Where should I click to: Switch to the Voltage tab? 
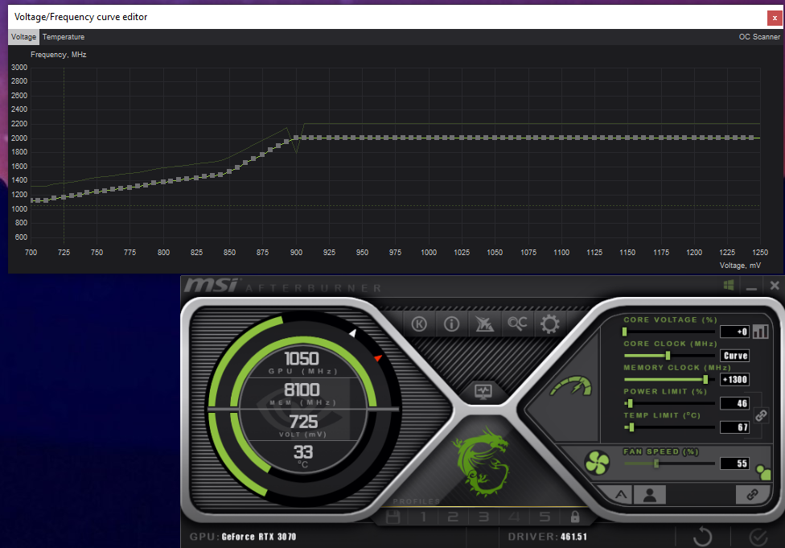coord(23,37)
